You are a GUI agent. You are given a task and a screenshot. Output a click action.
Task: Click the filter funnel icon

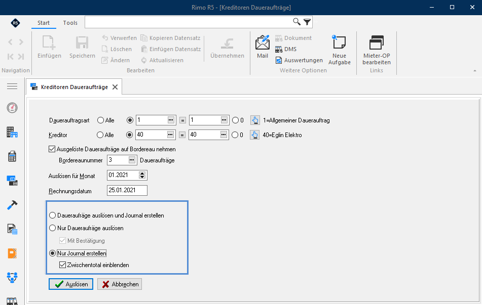click(x=307, y=21)
